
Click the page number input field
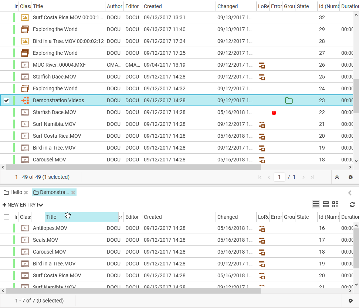[279, 177]
